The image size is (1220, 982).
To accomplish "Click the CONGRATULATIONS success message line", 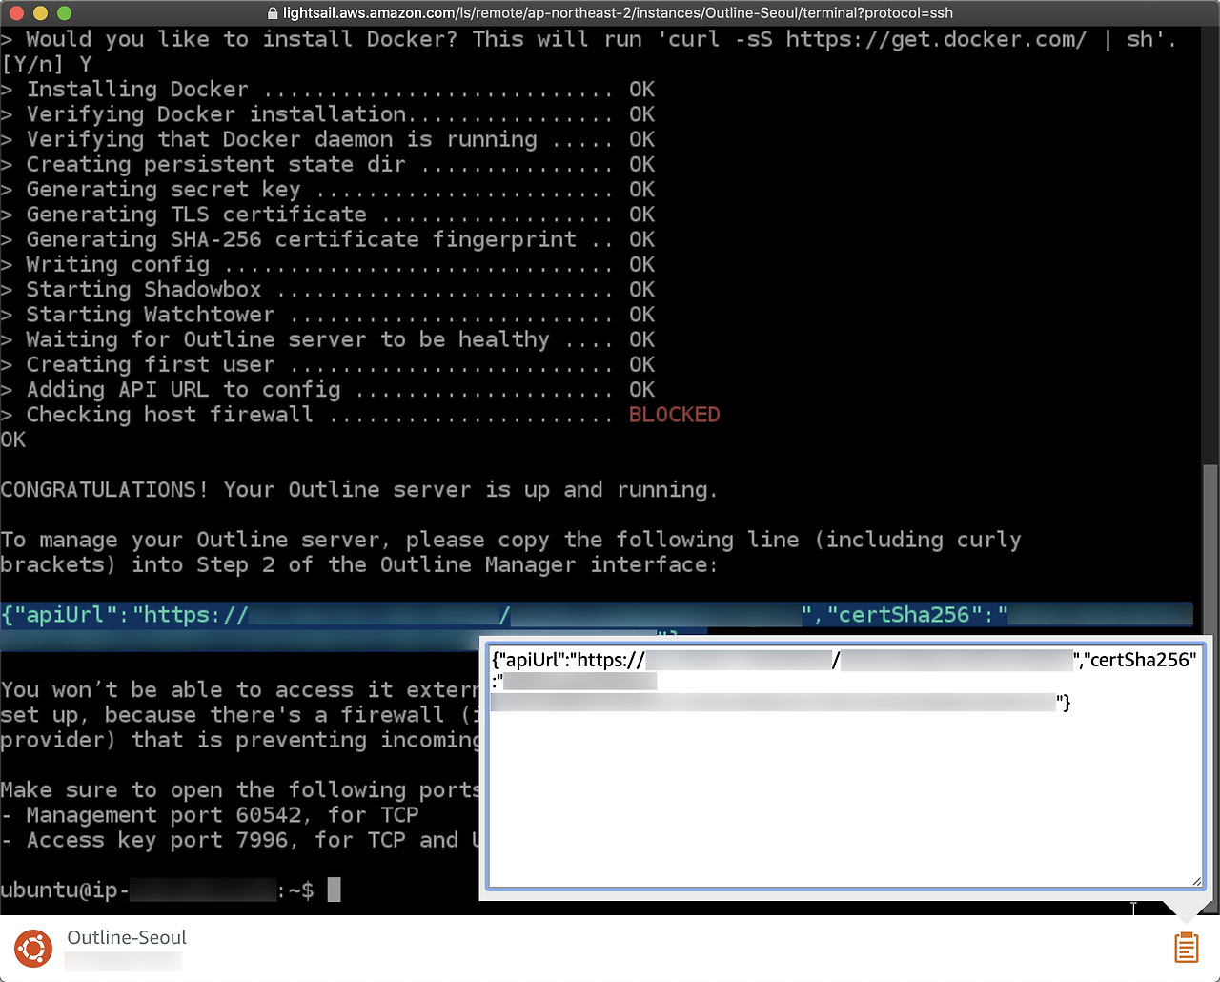I will [358, 489].
